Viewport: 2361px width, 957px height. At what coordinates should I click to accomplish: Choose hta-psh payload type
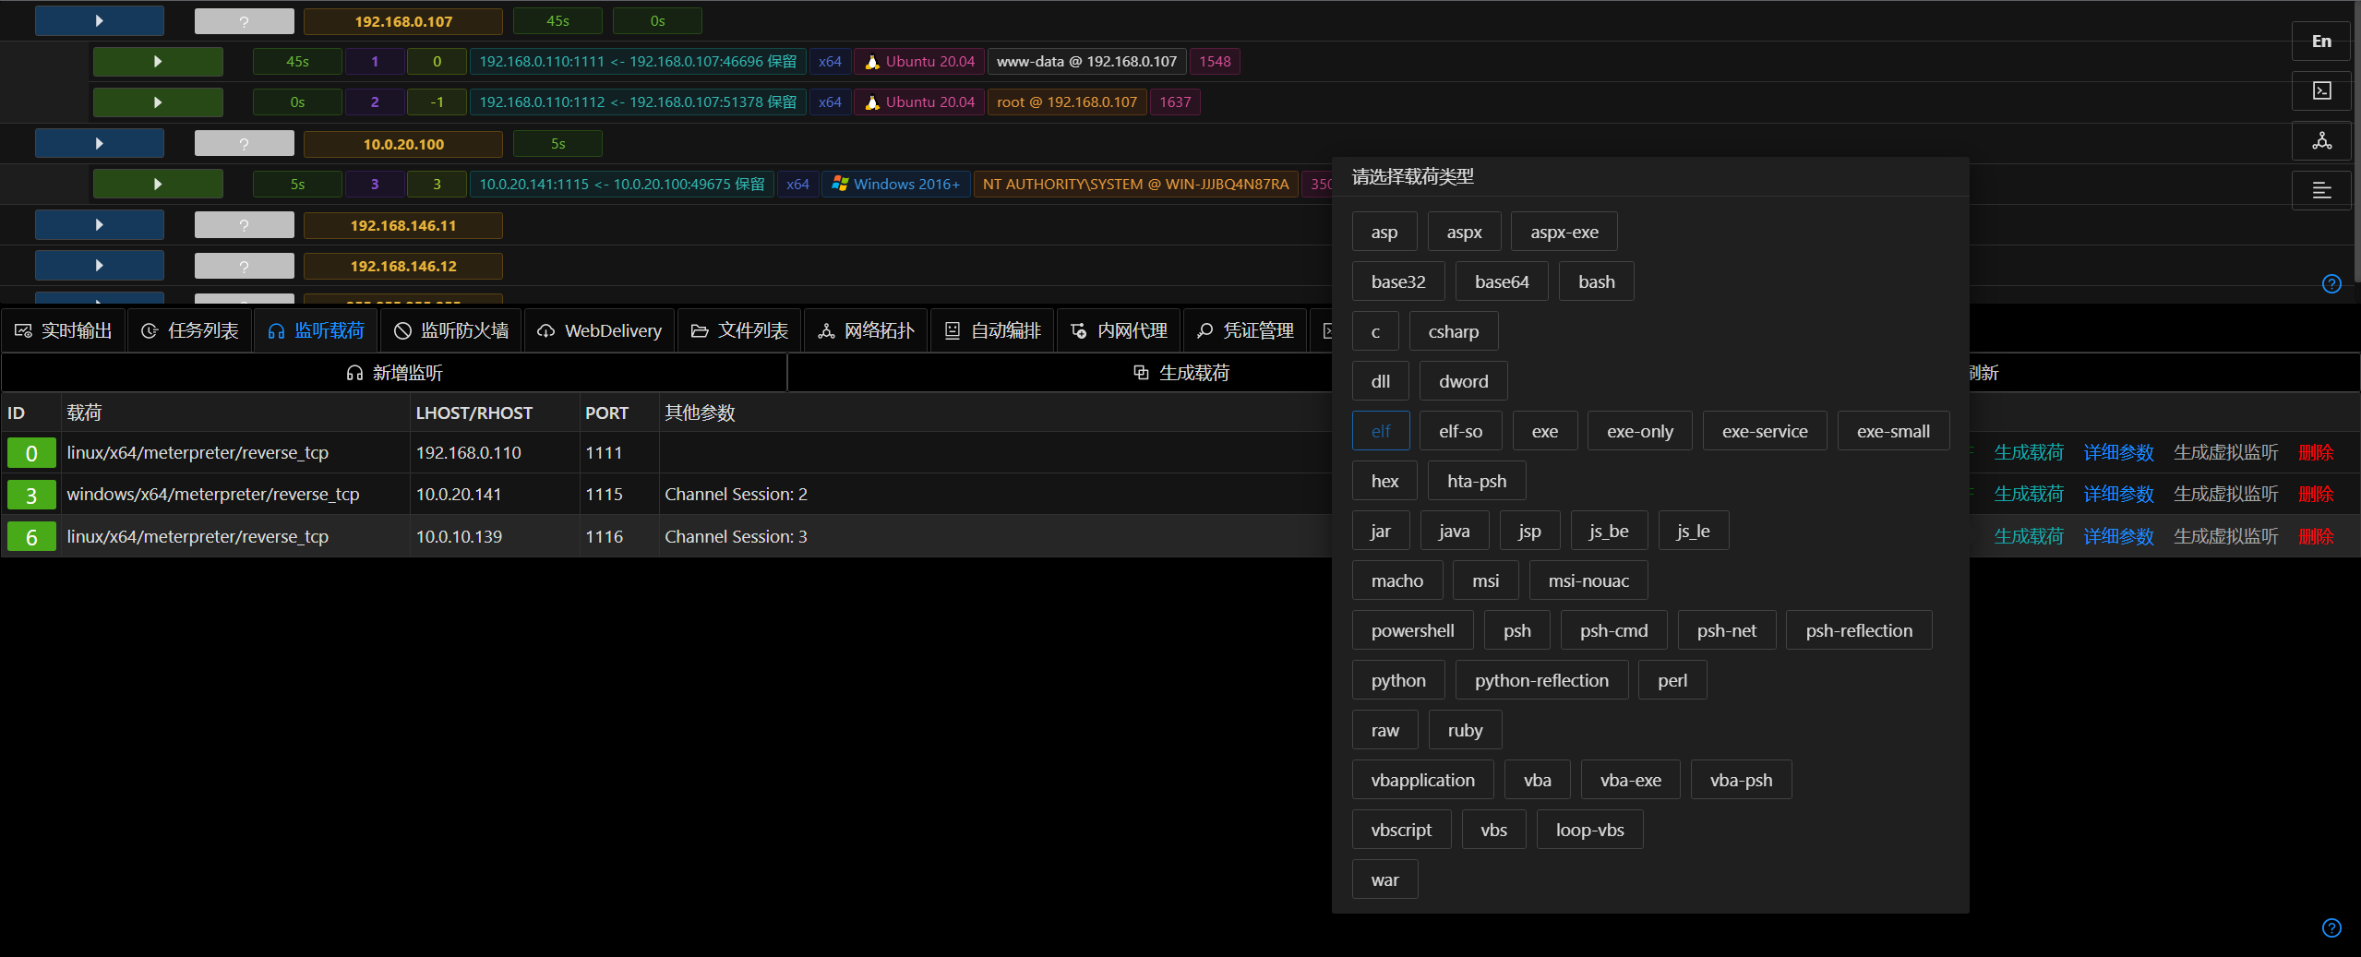click(1477, 481)
